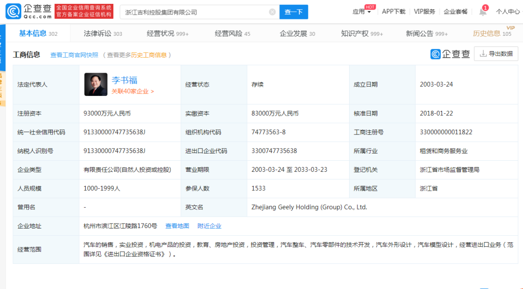This screenshot has height=289, width=523.
Task: Open the notification bell icon
Action: click(483, 12)
